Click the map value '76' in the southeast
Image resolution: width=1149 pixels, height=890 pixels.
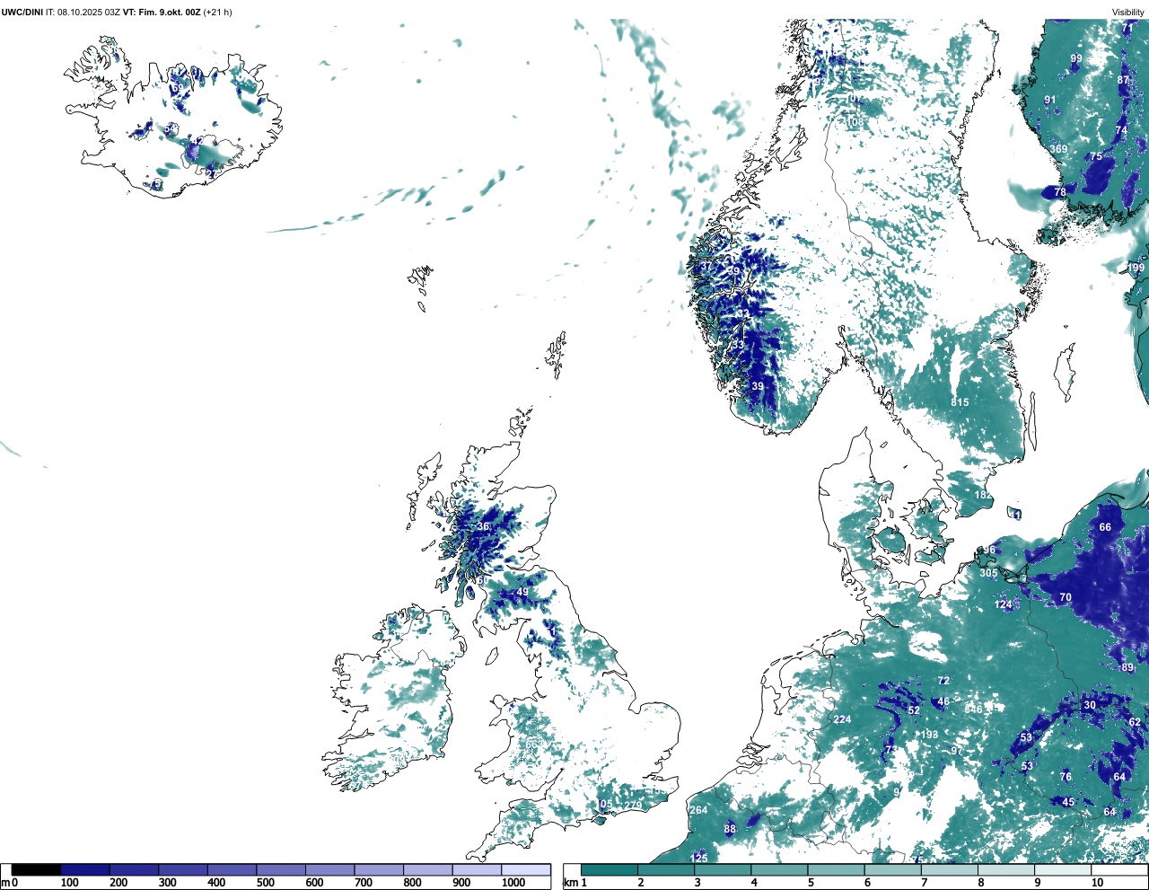point(1066,777)
